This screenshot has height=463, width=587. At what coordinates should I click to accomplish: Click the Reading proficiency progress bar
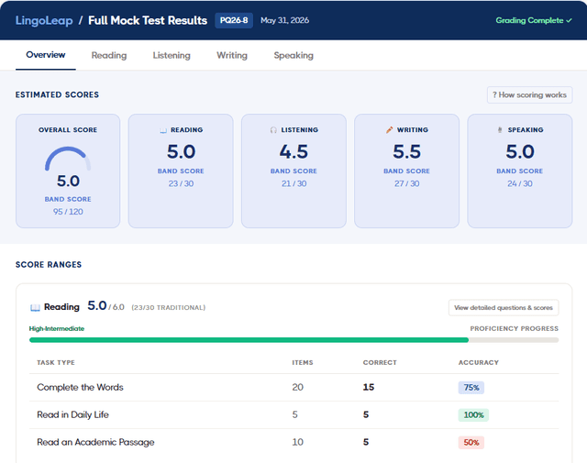tap(293, 340)
